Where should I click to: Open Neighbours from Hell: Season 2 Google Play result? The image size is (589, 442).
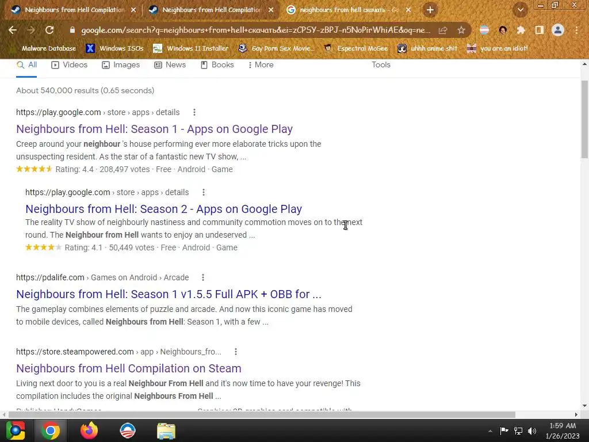pos(163,209)
